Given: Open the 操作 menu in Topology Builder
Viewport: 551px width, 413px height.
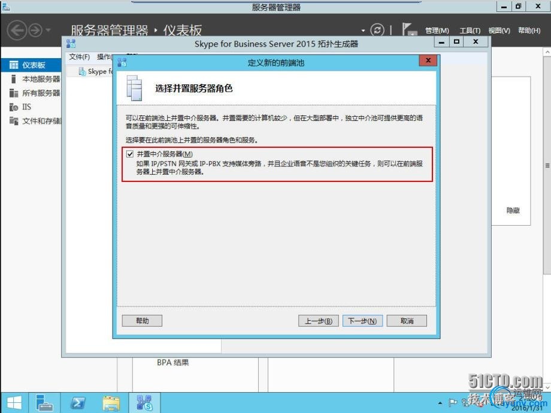Looking at the screenshot, I should (x=104, y=57).
